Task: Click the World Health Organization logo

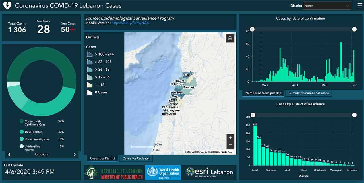Action: pyautogui.click(x=163, y=172)
